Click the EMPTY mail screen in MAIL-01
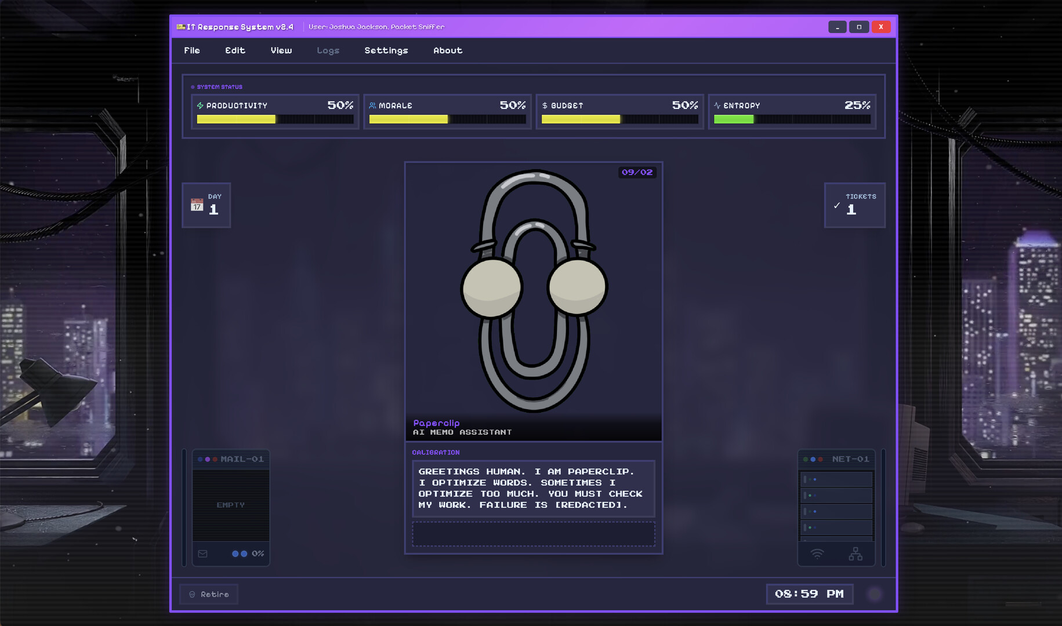 [231, 505]
